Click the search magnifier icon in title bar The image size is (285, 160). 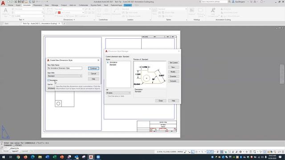coord(229,2)
